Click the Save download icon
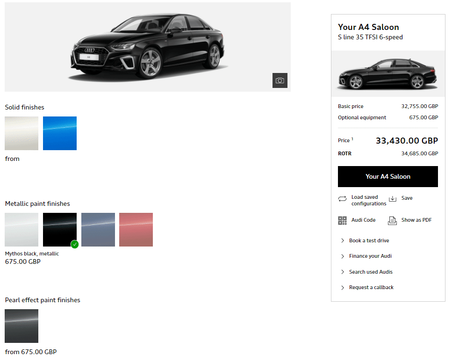 392,198
